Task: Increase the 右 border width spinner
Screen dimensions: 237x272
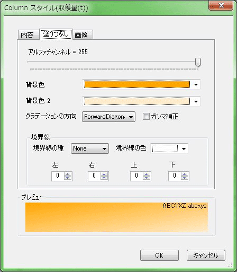Action: pyautogui.click(x=104, y=174)
